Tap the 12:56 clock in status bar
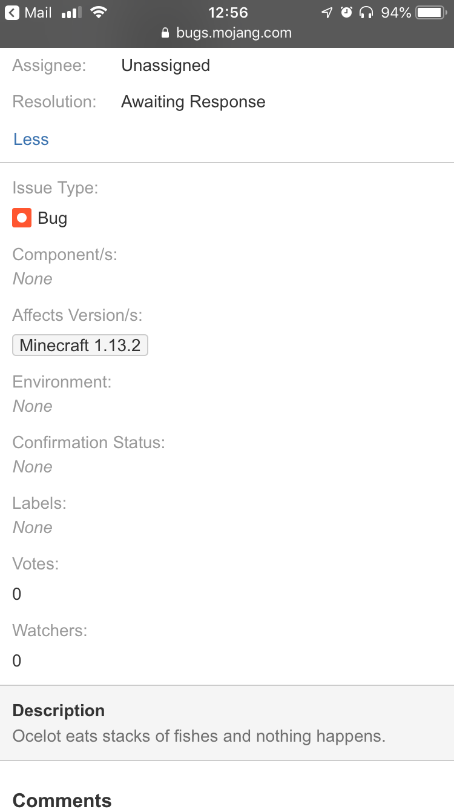The height and width of the screenshot is (809, 454). pyautogui.click(x=228, y=13)
